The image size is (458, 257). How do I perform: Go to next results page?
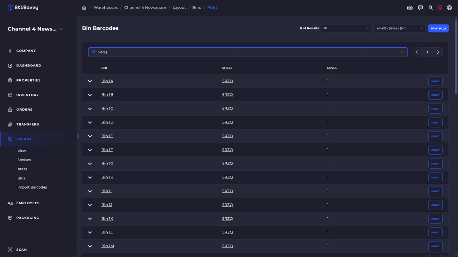(x=438, y=52)
